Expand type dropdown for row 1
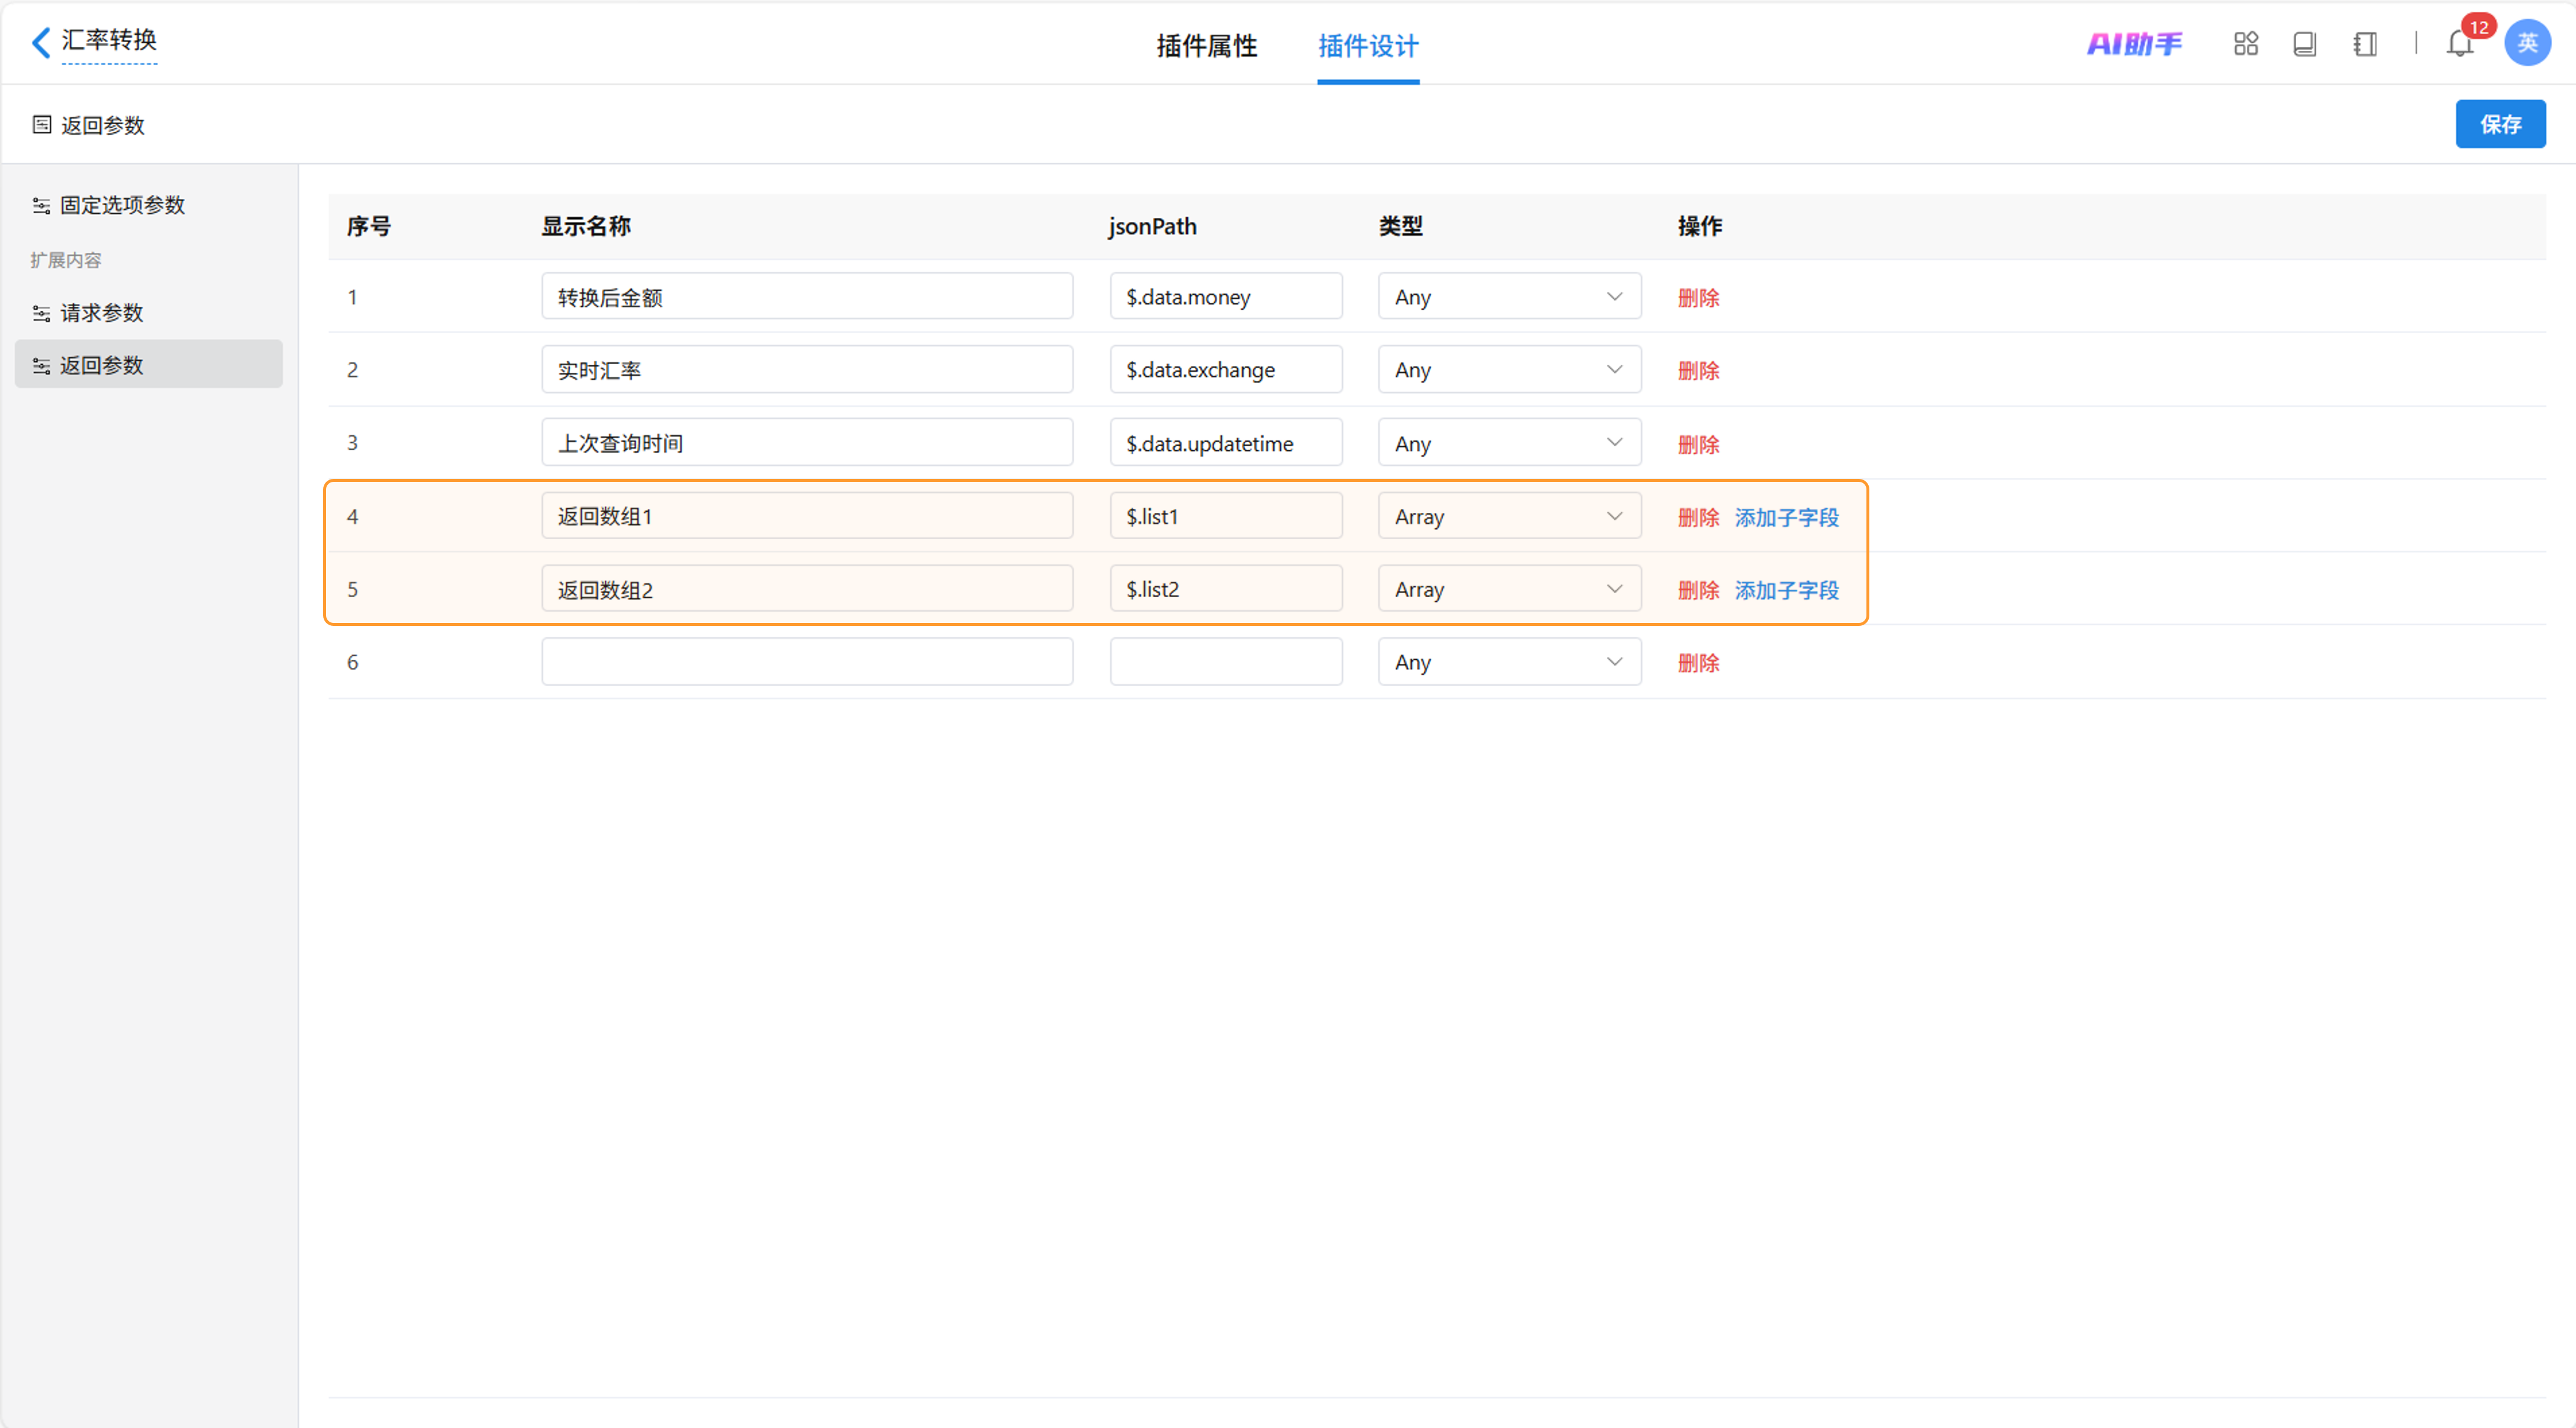Viewport: 2576px width, 1428px height. [1508, 297]
